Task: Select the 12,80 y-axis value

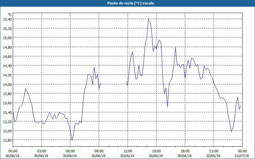Action: pos(7,140)
